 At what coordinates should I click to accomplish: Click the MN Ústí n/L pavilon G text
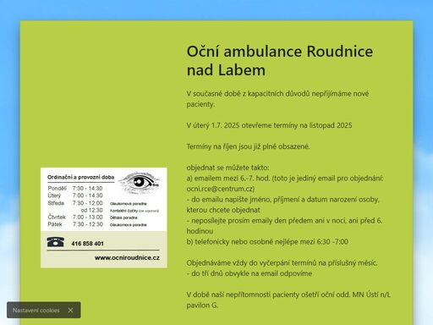click(288, 300)
